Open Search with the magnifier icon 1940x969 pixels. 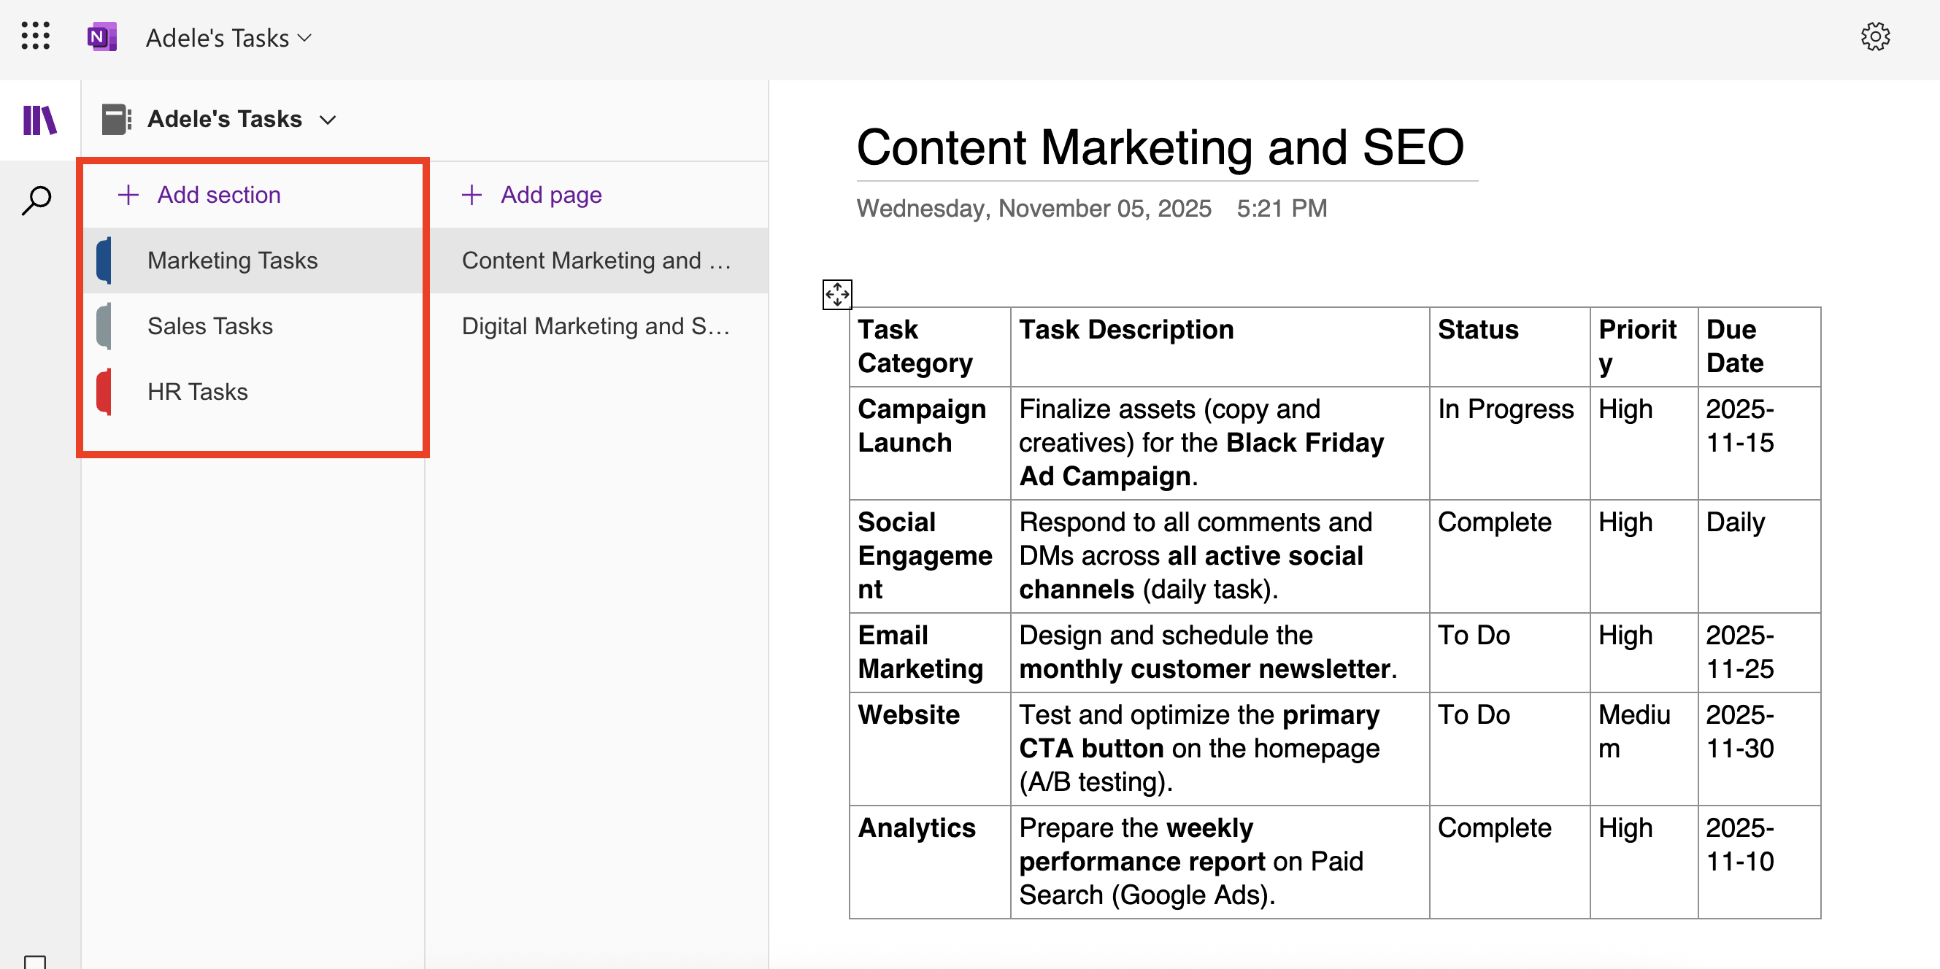[x=37, y=200]
